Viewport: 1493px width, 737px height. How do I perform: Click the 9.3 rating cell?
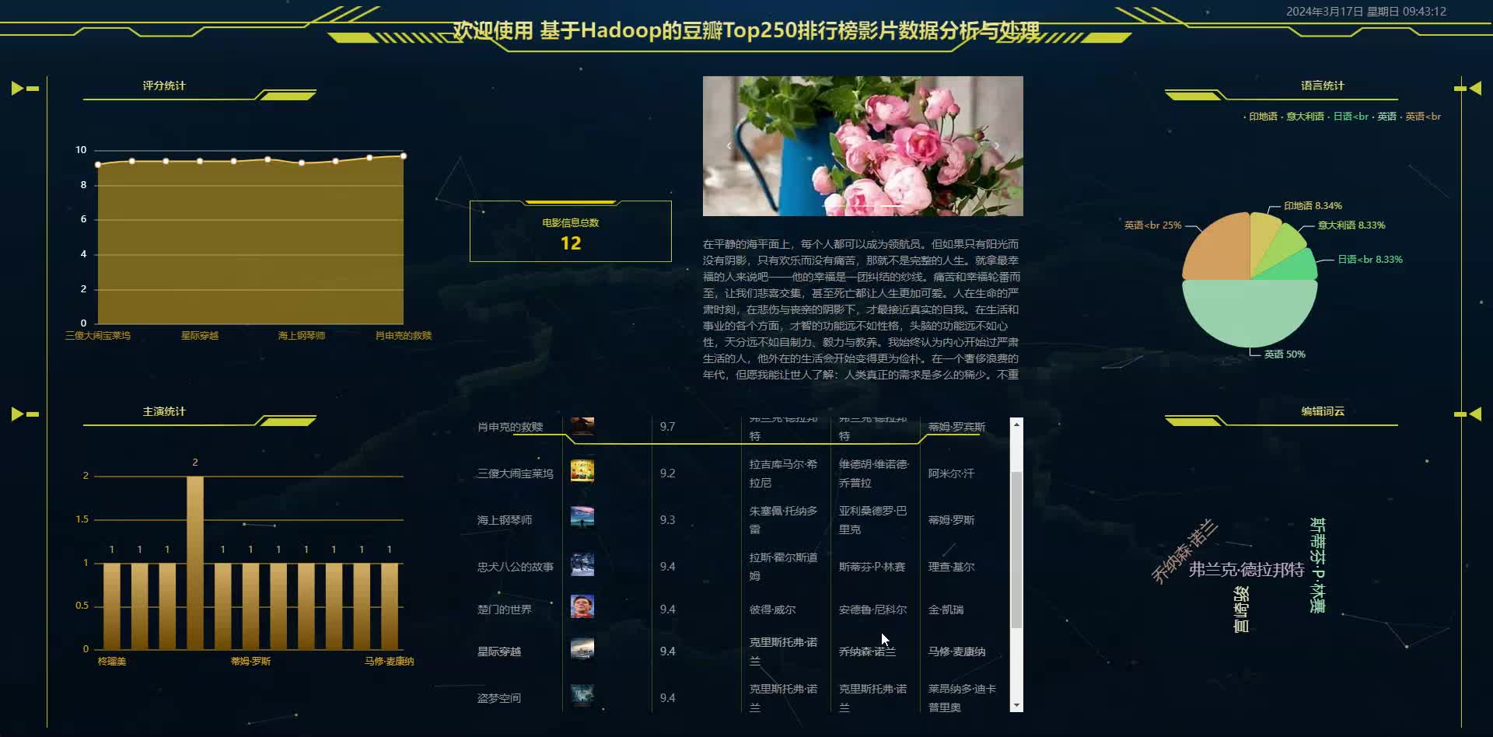click(x=667, y=520)
